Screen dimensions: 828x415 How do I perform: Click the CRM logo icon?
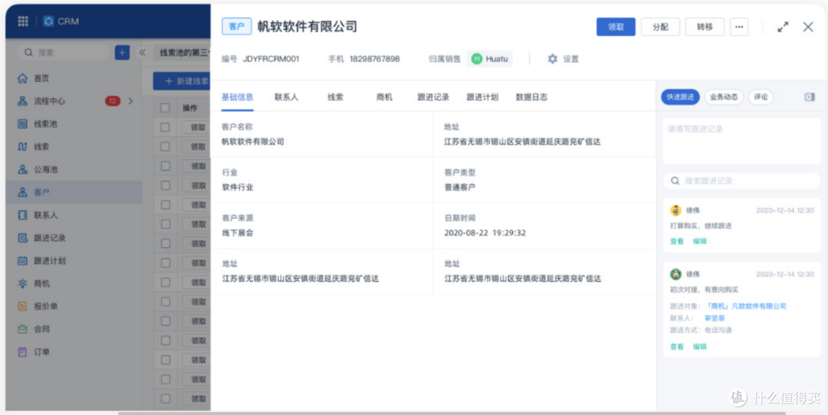pos(48,21)
